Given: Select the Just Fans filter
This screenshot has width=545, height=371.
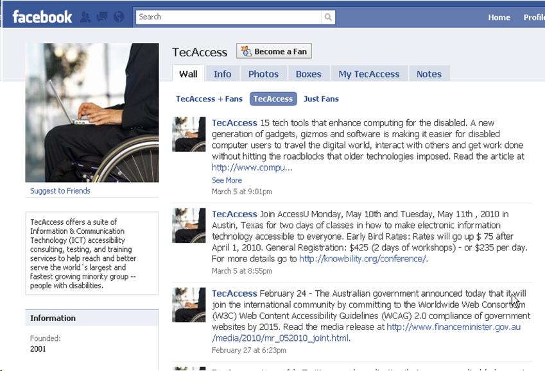Looking at the screenshot, I should click(321, 99).
